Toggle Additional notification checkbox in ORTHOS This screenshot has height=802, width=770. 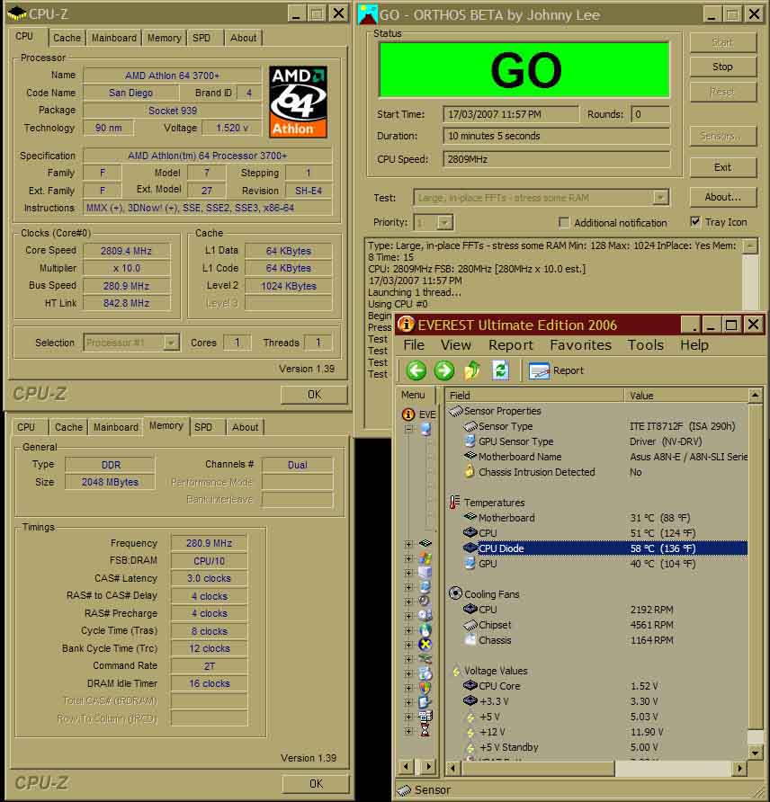(x=563, y=222)
